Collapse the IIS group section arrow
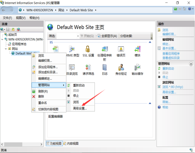The image size is (195, 153). 150,42
